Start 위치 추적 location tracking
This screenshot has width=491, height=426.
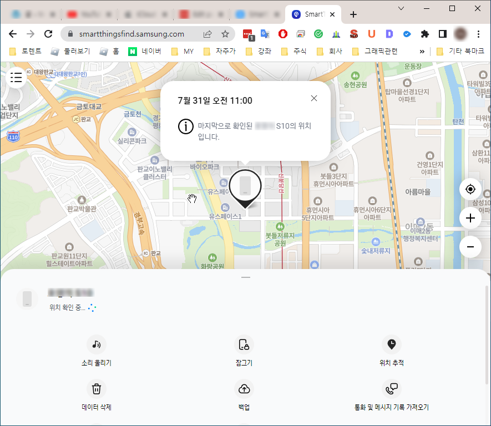(x=392, y=351)
